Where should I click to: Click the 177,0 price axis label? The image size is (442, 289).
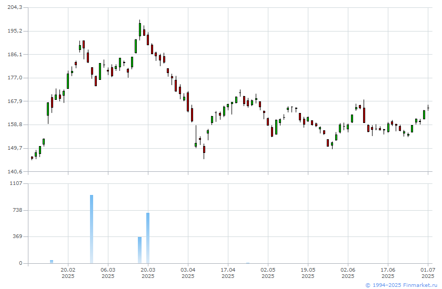point(15,78)
